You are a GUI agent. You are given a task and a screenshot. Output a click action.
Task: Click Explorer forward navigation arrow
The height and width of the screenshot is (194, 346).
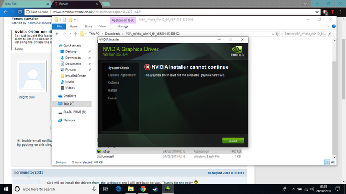[x=64, y=34]
